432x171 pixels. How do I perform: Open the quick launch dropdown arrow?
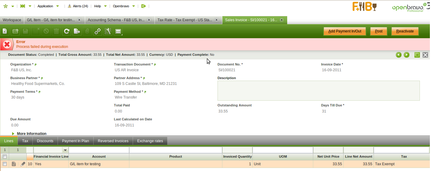point(30,6)
